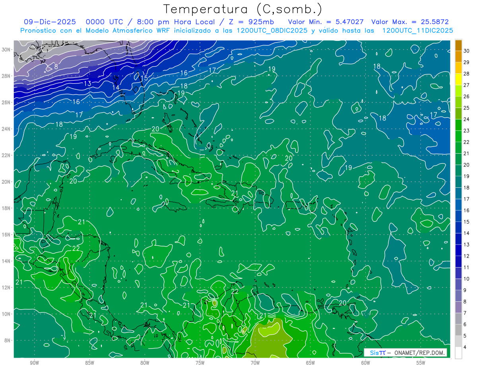Viewport: 477px width, 368px height.
Task: Click the number "29" on the color scale
Action: click(x=467, y=62)
